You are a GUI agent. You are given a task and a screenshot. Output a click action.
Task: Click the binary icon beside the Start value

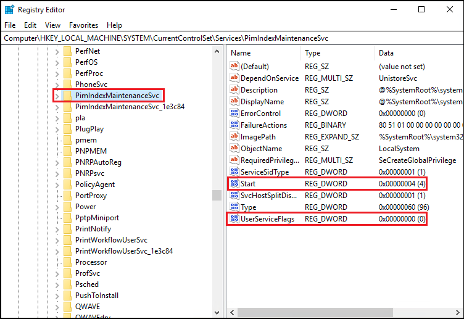[234, 184]
